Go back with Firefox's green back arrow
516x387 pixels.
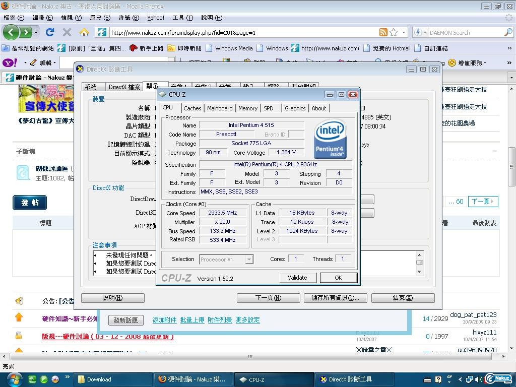click(x=11, y=32)
